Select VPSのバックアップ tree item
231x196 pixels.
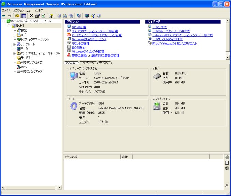point(31,72)
